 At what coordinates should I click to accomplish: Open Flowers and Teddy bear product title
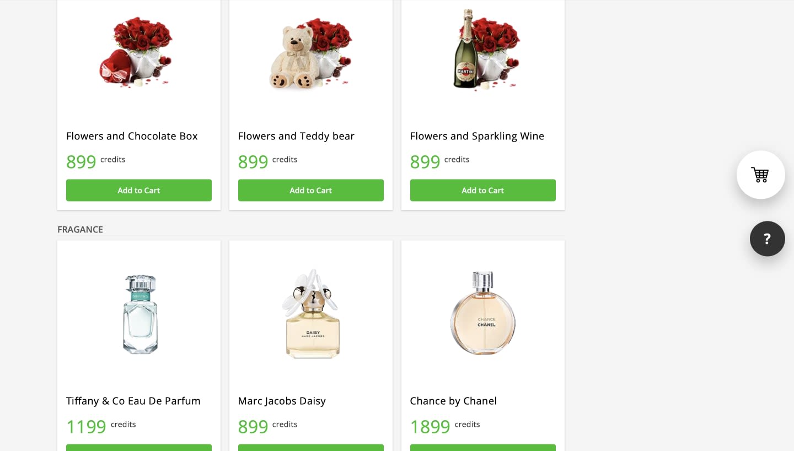(x=296, y=136)
